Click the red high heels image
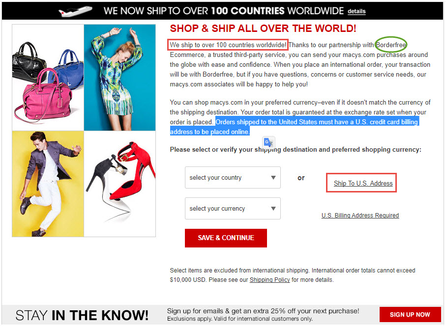The image size is (446, 327). click(x=120, y=184)
